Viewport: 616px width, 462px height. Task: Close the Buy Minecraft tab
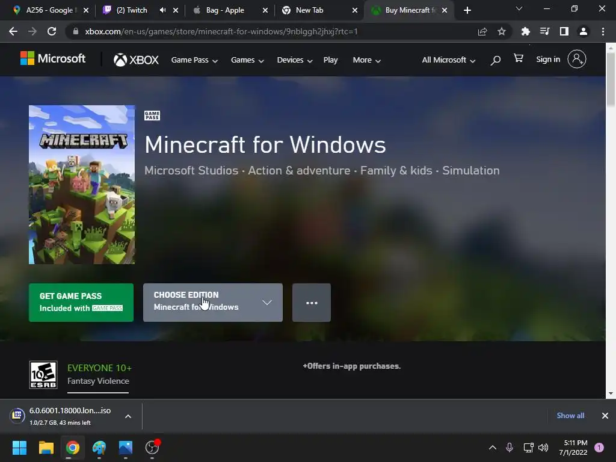[x=445, y=10]
